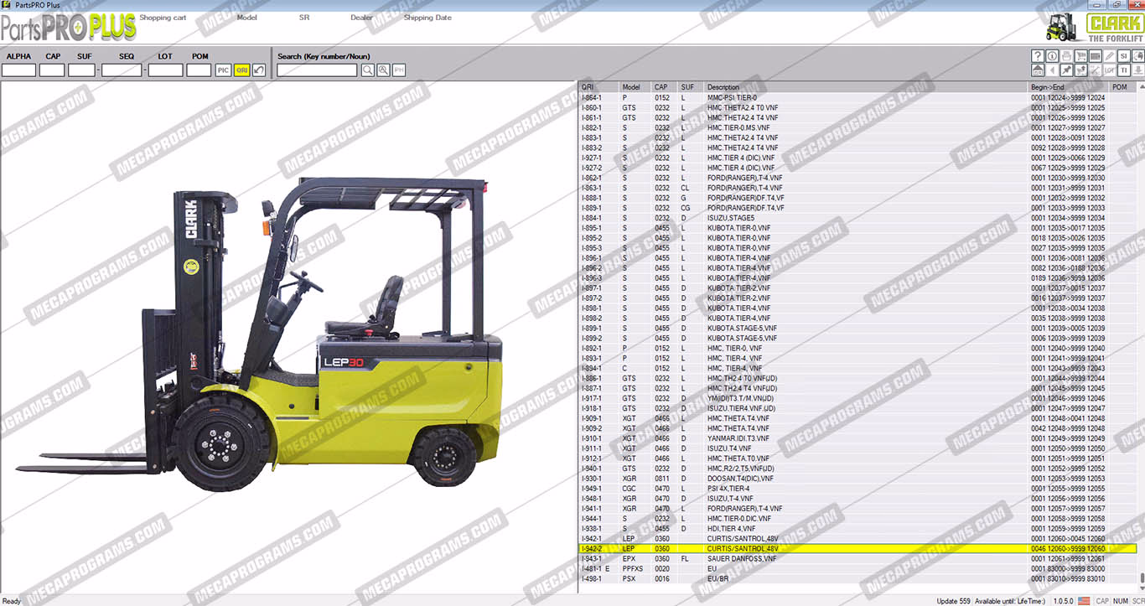Screen dimensions: 1145x606
Task: Click the Clark The Forklift logo
Action: tap(1114, 28)
